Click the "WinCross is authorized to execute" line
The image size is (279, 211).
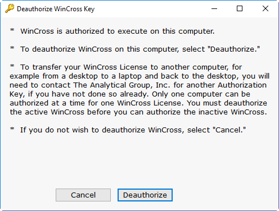(x=118, y=31)
